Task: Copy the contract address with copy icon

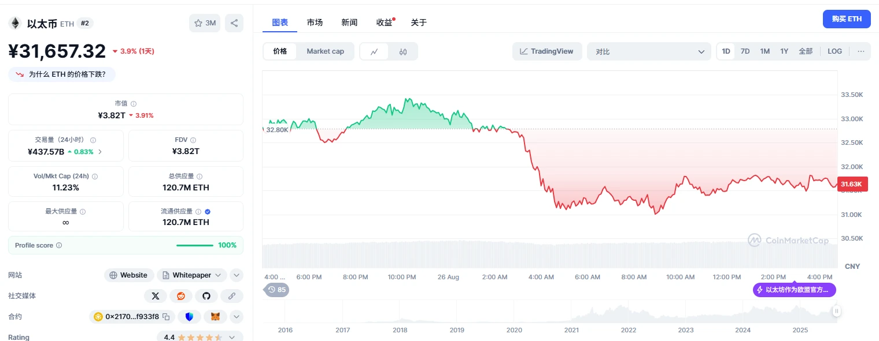Action: click(165, 317)
